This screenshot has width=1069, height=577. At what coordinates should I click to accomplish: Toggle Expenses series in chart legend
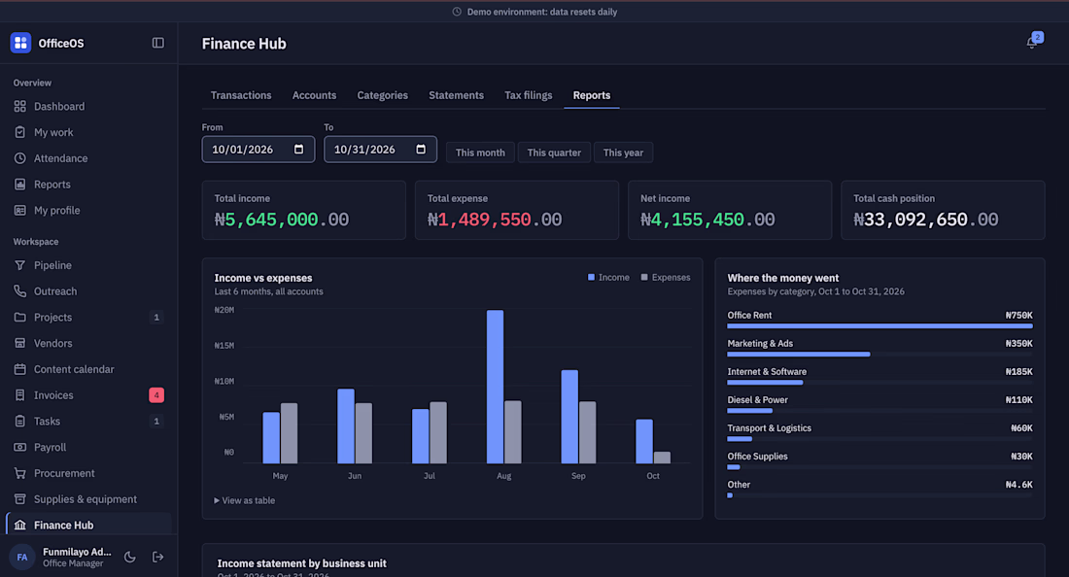click(666, 277)
